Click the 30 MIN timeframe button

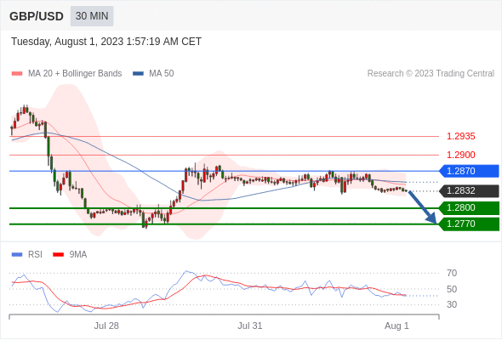pyautogui.click(x=92, y=16)
